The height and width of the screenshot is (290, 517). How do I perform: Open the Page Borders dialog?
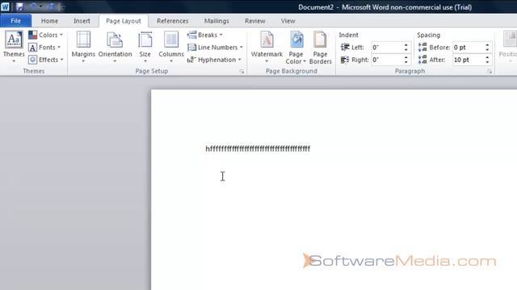pos(320,48)
